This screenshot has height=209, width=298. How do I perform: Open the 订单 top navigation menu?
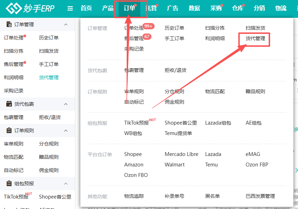click(129, 8)
